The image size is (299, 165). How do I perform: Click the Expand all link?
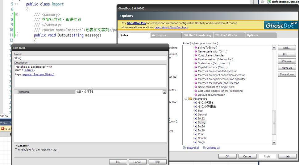pyautogui.click(x=193, y=148)
